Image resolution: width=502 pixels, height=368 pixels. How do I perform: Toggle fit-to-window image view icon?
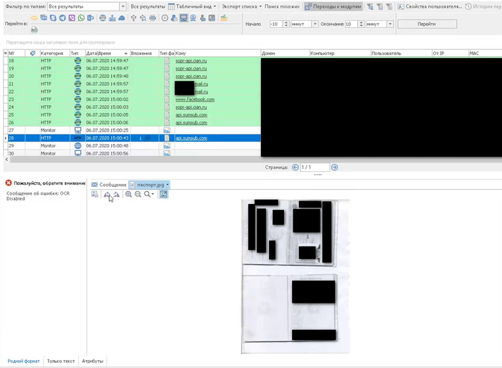tap(164, 195)
